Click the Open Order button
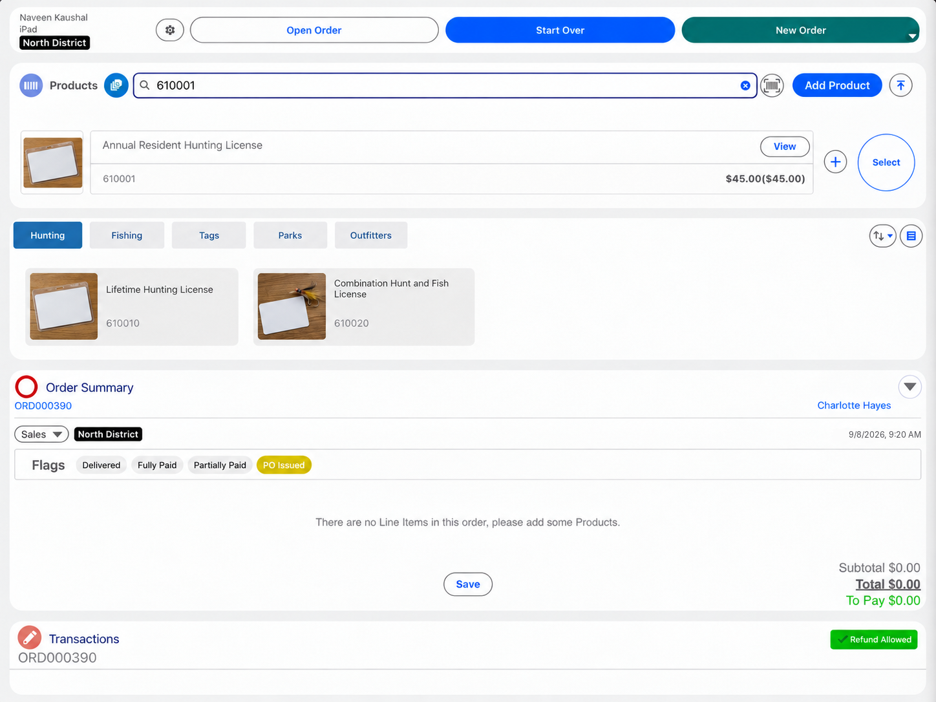 point(314,30)
